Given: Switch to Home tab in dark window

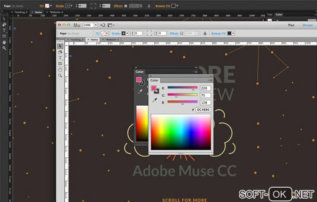Looking at the screenshot, I should [x=37, y=12].
